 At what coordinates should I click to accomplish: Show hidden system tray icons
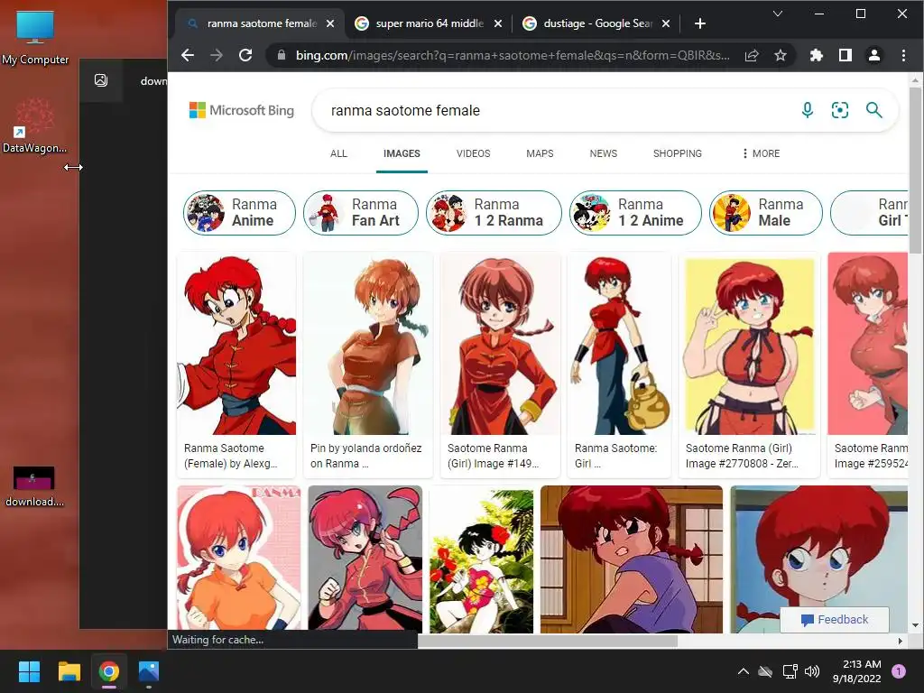[744, 671]
